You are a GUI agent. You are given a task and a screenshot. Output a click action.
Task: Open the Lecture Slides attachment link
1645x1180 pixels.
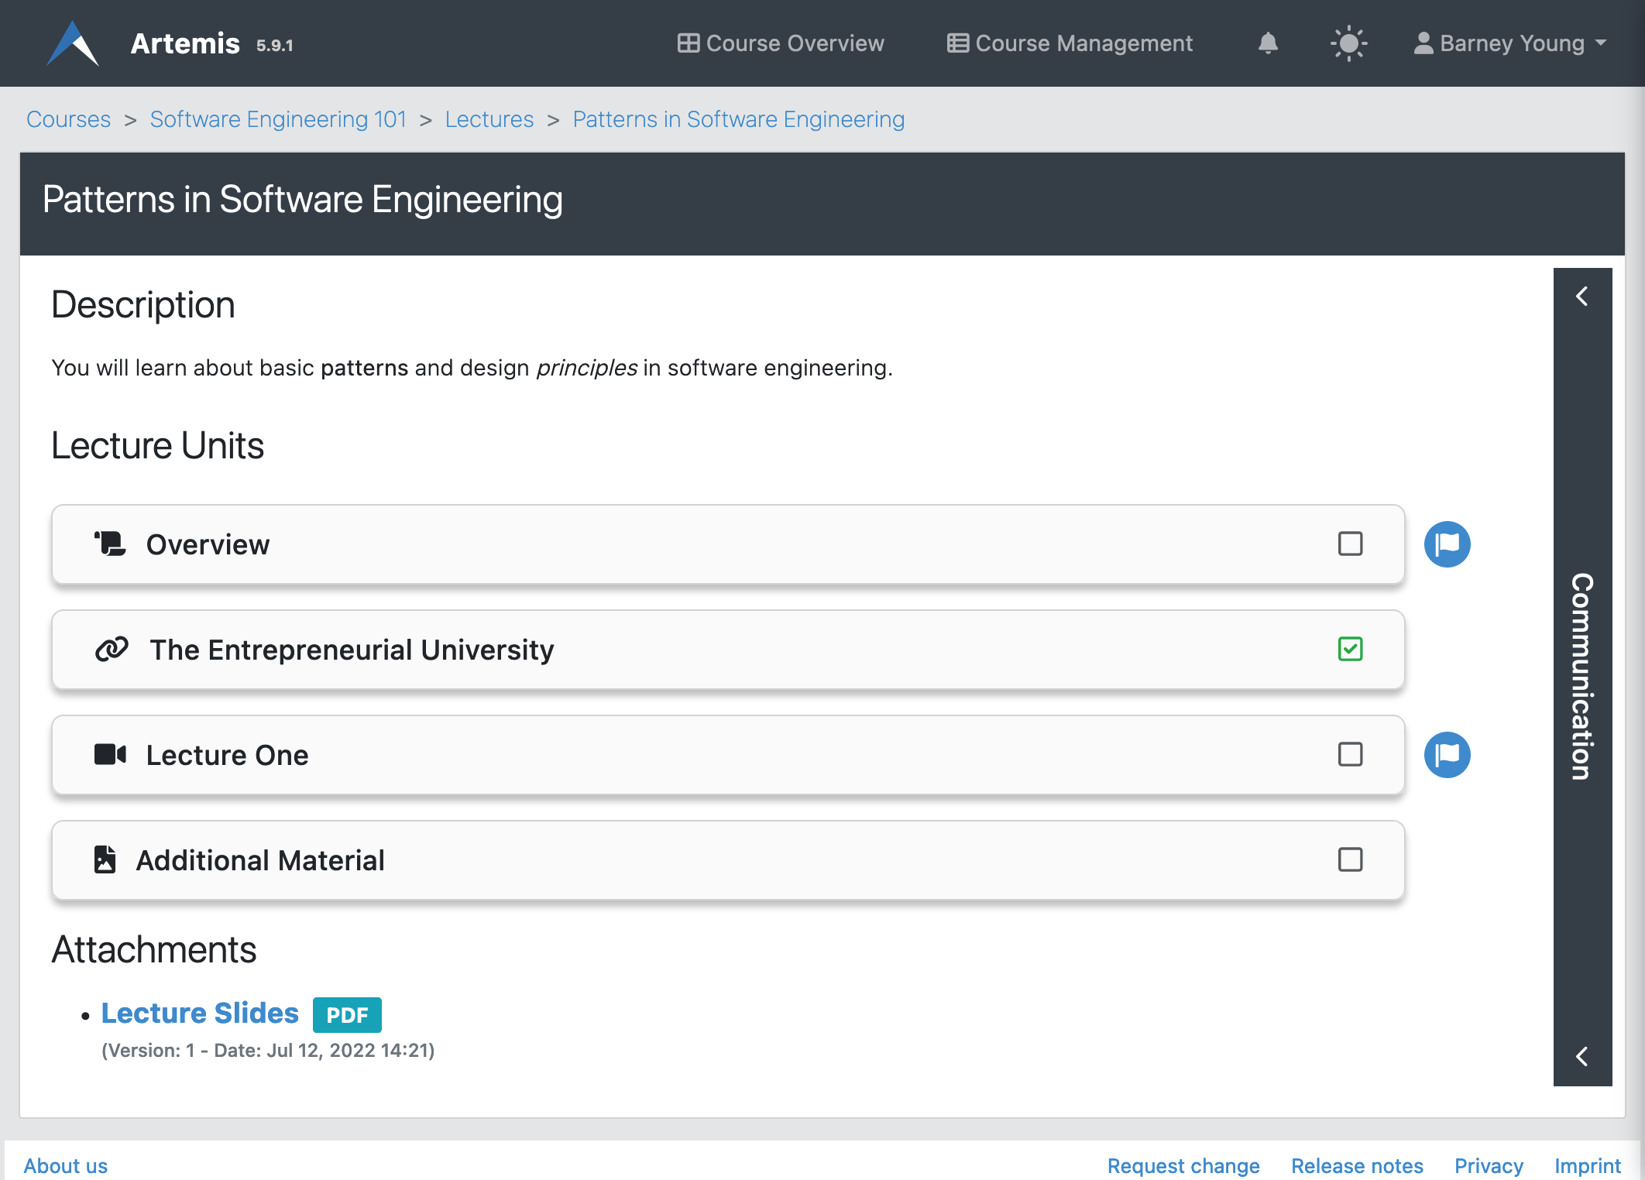(x=200, y=1013)
